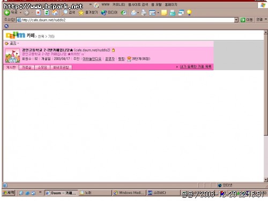The height and width of the screenshot is (201, 268).
Task: Expand the hidden menu items chevron
Action: click(91, 4)
